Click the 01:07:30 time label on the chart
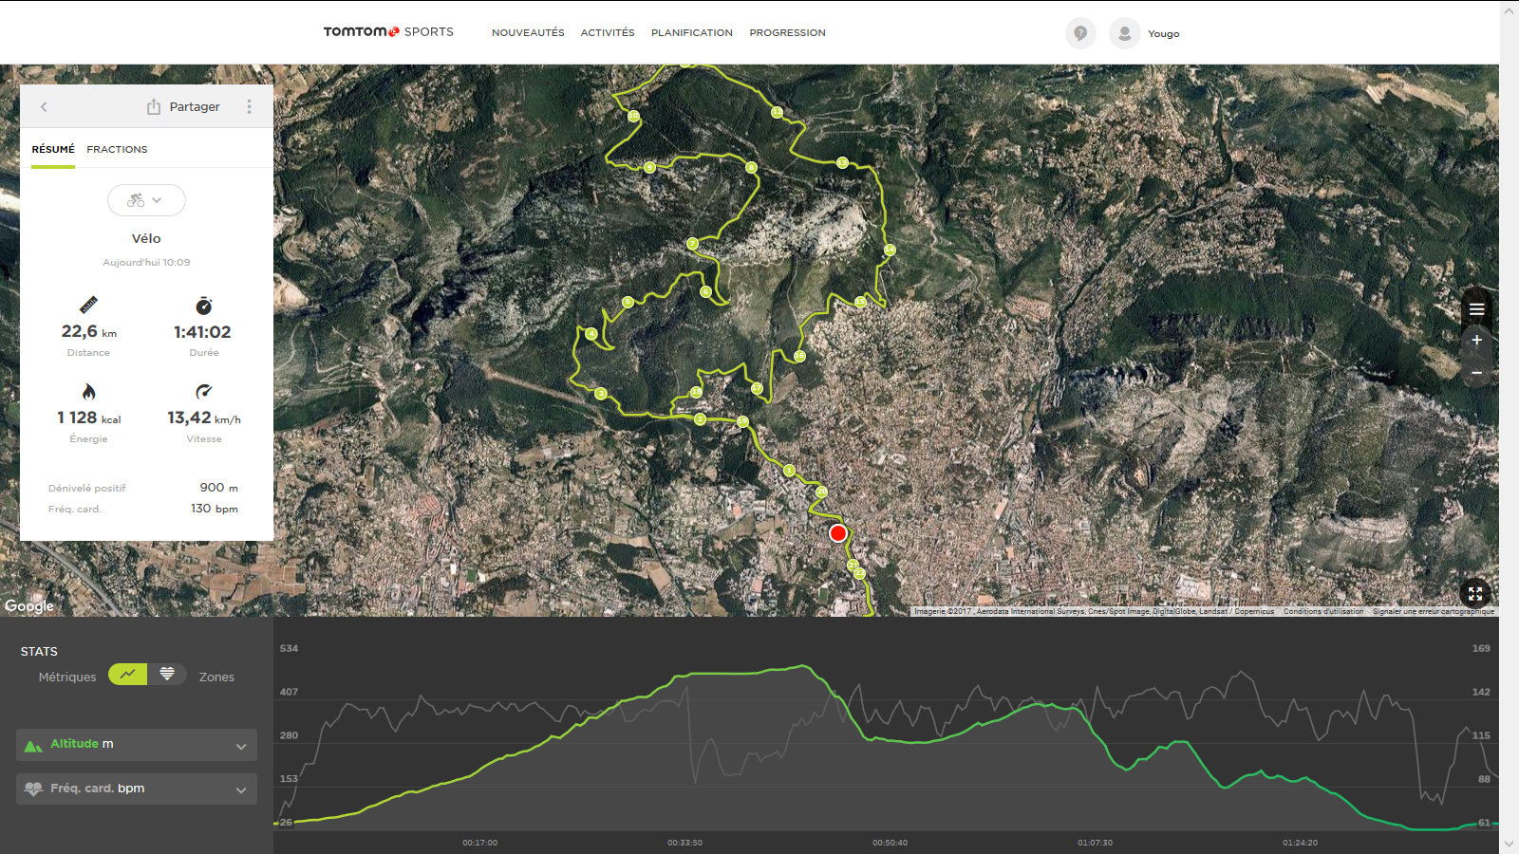 [x=1095, y=843]
